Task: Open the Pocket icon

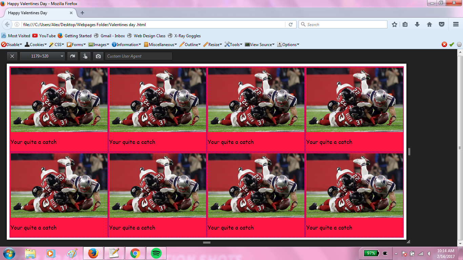Action: coord(442,24)
